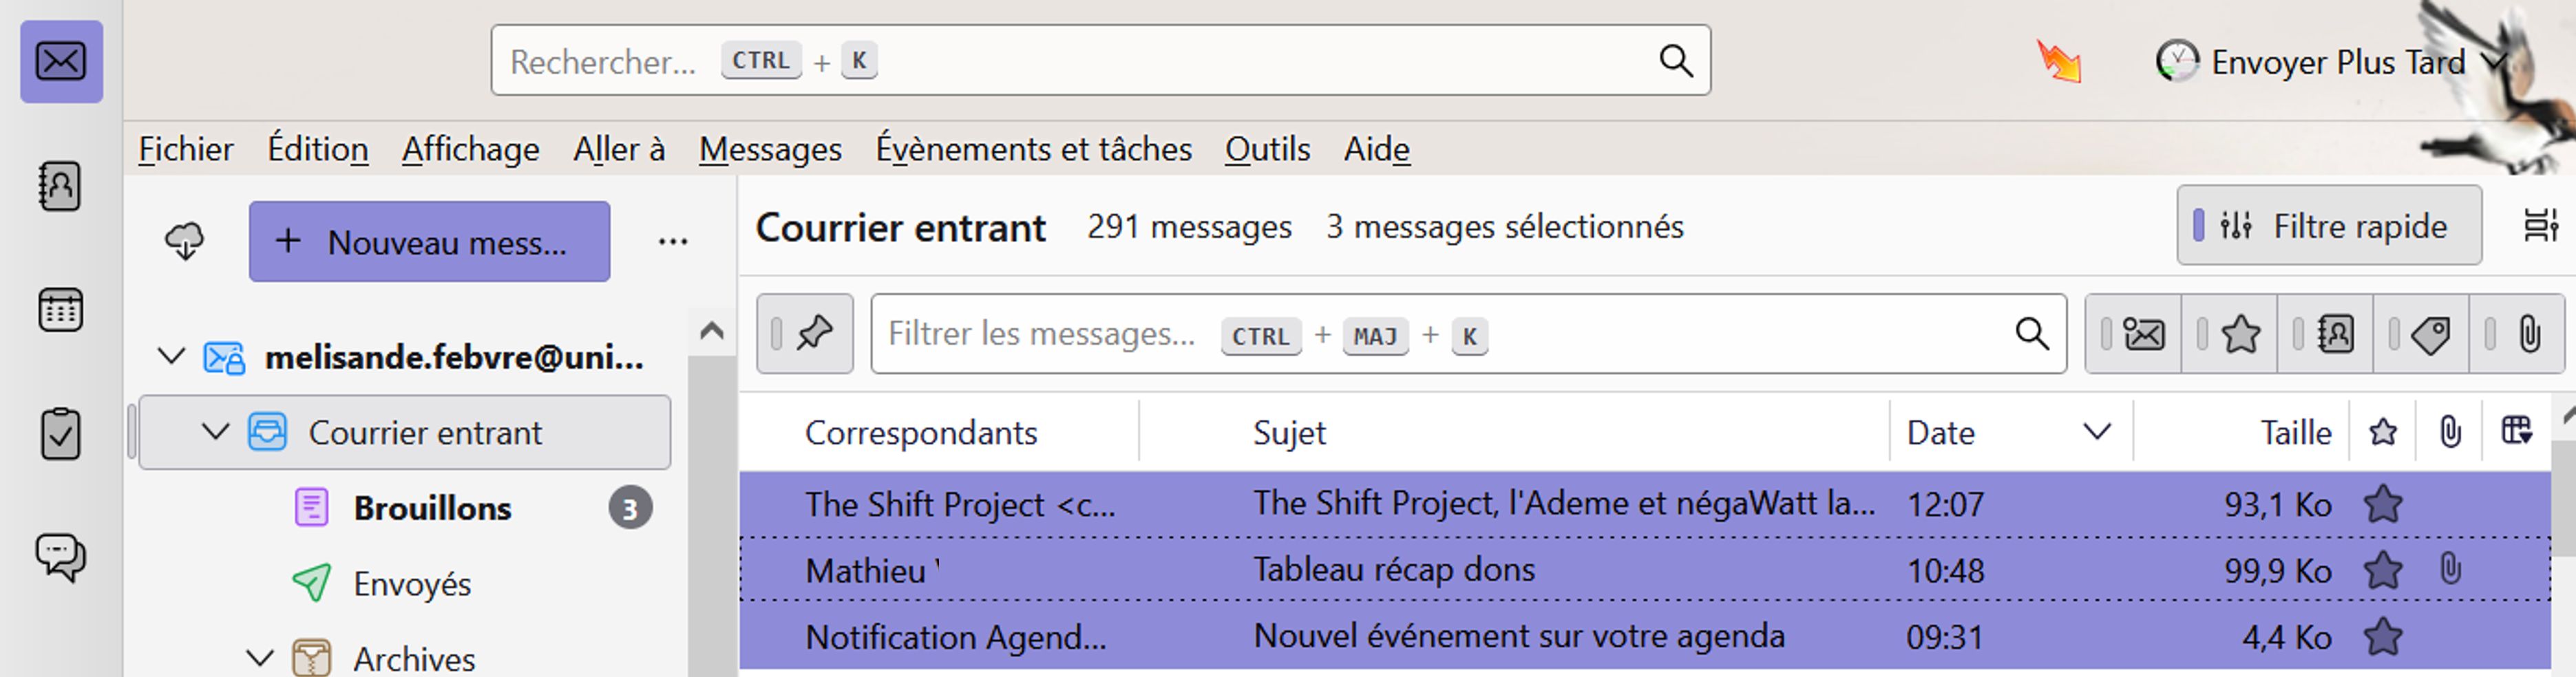Click the Filtre rapide button
The height and width of the screenshot is (677, 2576).
click(2328, 226)
